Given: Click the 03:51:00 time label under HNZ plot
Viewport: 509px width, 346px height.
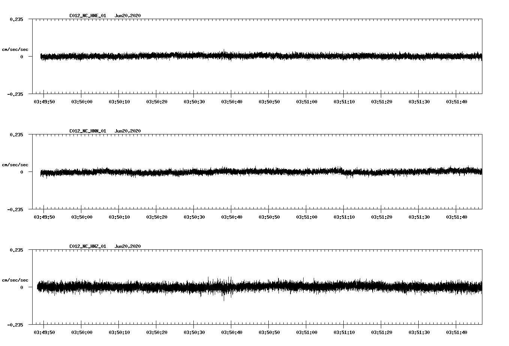Looking at the screenshot, I should coord(307,333).
